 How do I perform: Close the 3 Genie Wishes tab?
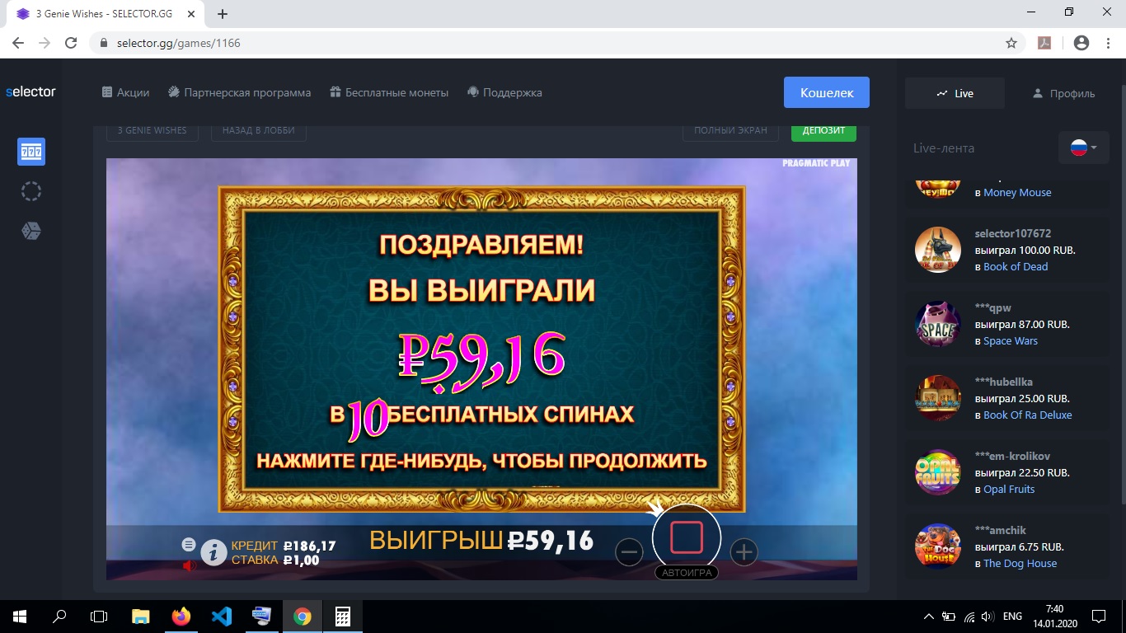tap(193, 14)
